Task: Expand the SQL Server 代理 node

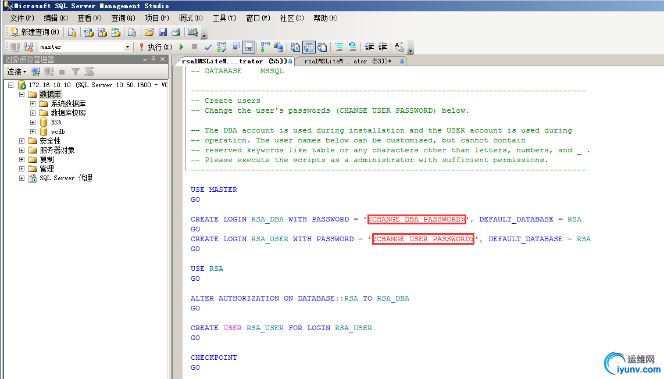Action: point(22,178)
